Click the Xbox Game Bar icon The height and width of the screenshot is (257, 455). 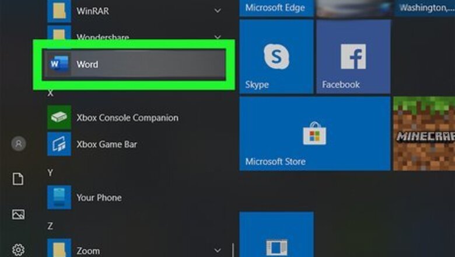[59, 144]
